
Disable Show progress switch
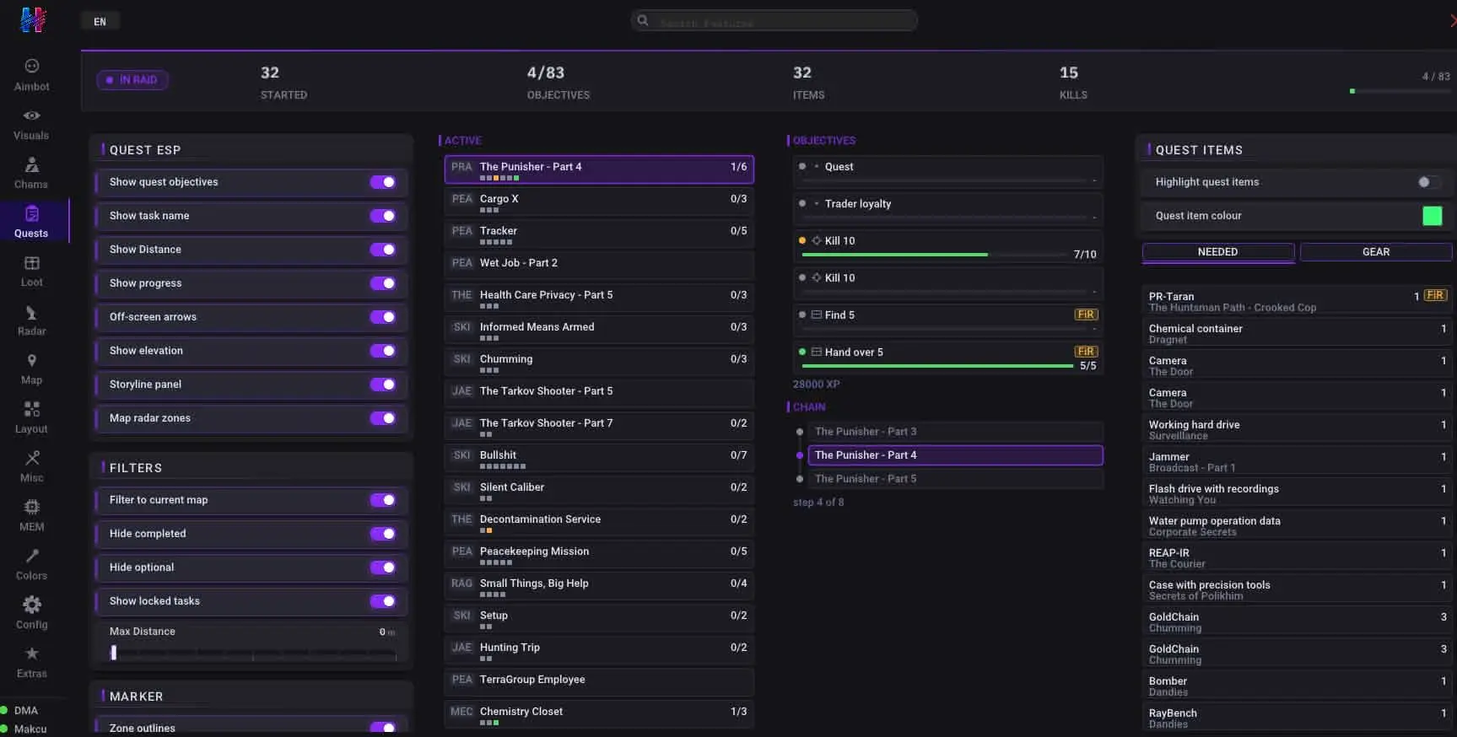pos(382,283)
